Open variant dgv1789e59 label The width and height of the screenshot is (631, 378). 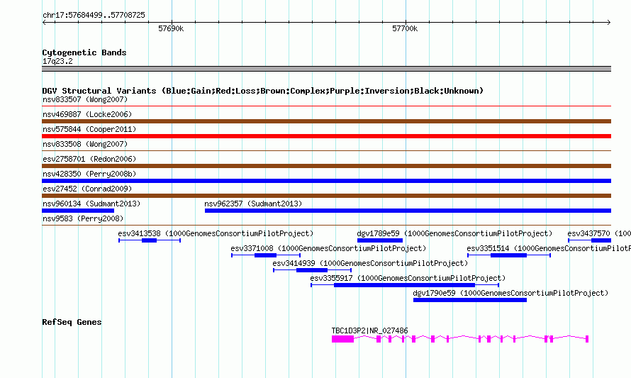(x=454, y=233)
